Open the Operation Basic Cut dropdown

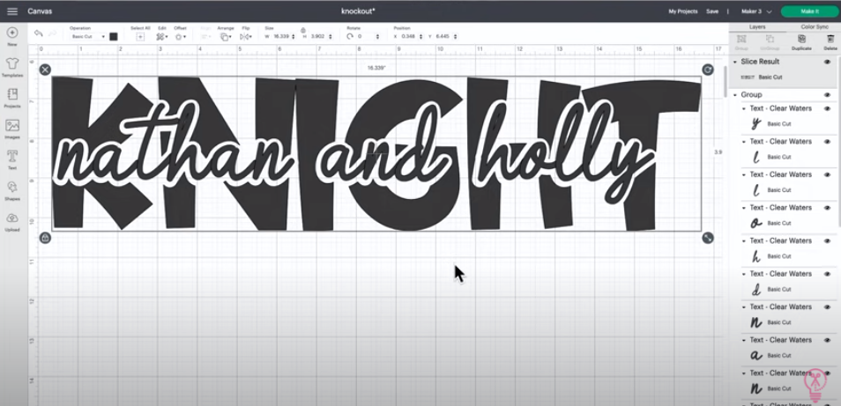click(x=88, y=36)
